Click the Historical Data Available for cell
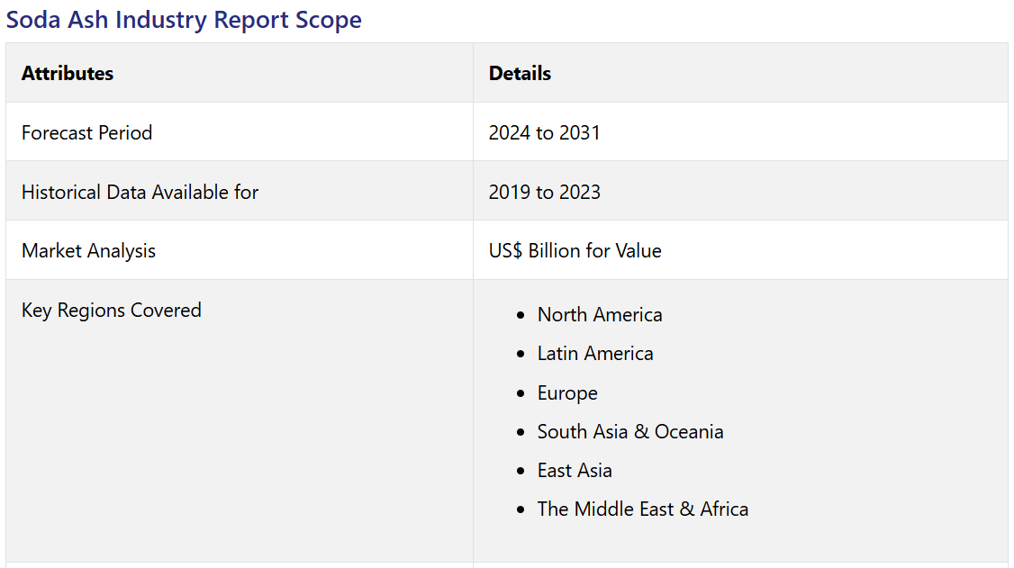Viewport: 1014px width, 568px height. (x=140, y=192)
